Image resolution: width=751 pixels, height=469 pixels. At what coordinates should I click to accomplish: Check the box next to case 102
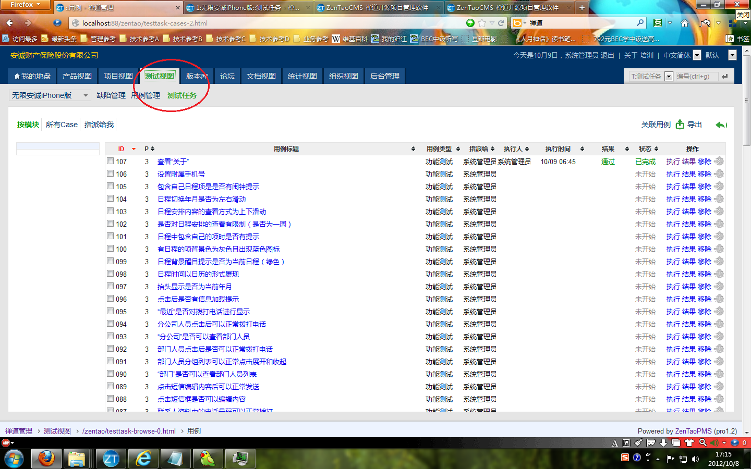(x=111, y=224)
